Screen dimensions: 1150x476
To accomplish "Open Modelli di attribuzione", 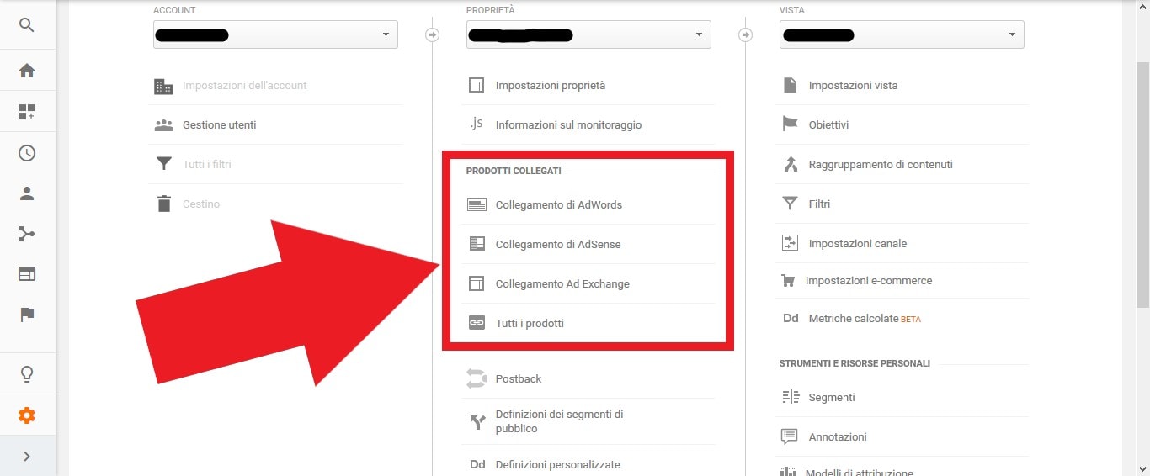I will 860,473.
